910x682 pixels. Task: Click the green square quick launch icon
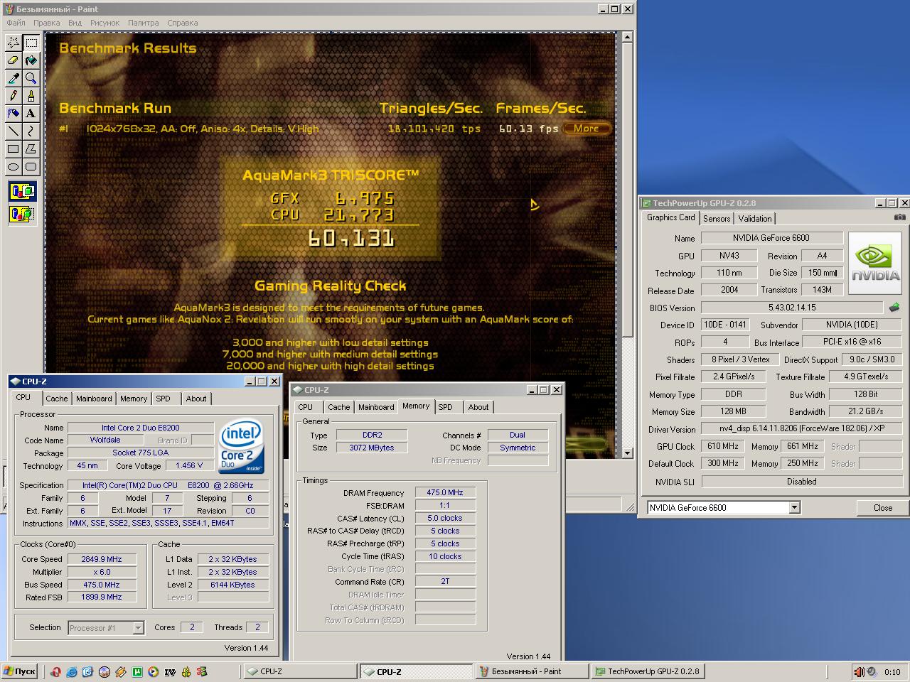click(x=137, y=671)
